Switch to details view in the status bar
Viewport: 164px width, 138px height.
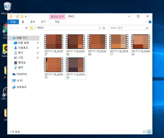coord(145,132)
